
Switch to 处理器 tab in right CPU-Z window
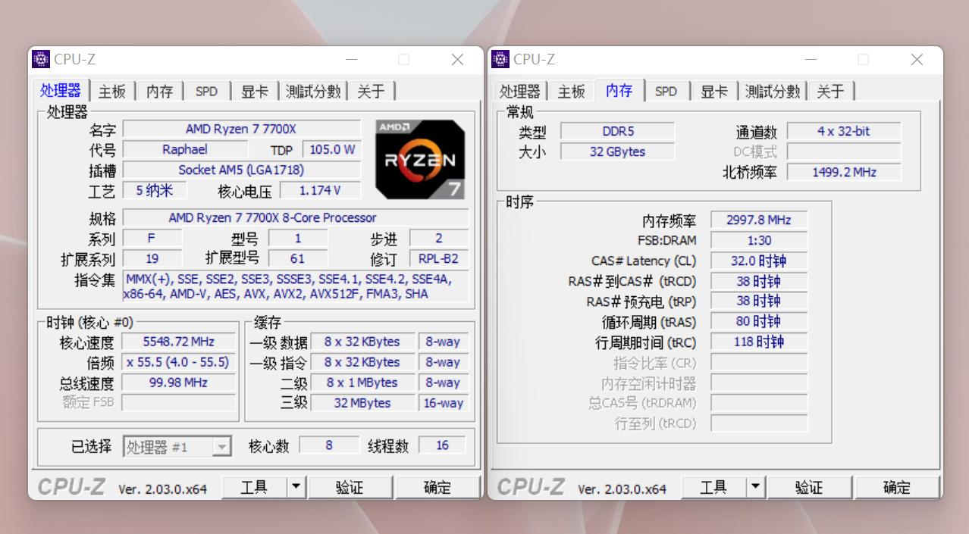[519, 92]
